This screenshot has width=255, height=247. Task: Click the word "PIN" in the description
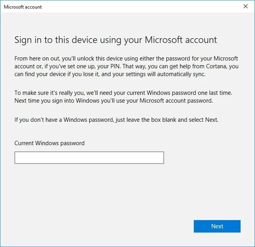(x=115, y=66)
